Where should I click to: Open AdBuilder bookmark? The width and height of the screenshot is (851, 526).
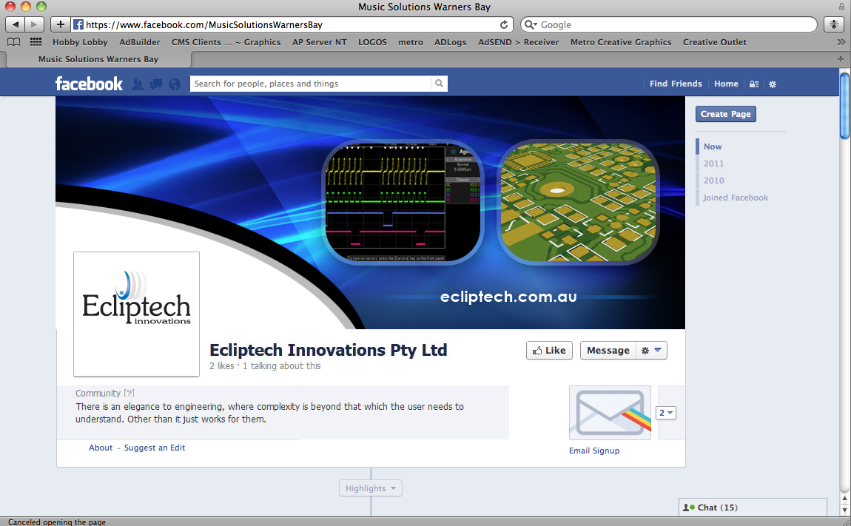(139, 41)
